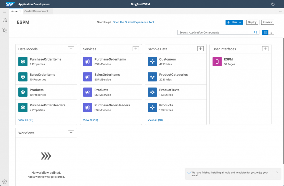The width and height of the screenshot is (284, 186).
Task: Open the settings gear in sidebar
Action: (4, 182)
